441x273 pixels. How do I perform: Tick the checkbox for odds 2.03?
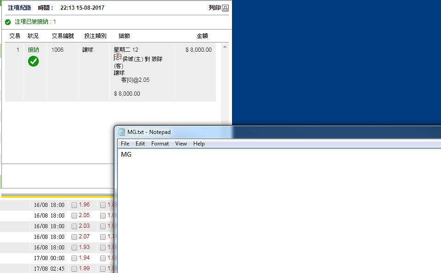pos(74,226)
